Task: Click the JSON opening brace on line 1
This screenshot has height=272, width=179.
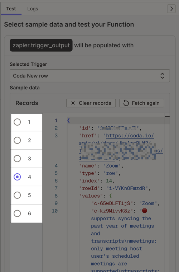Action: point(68,120)
